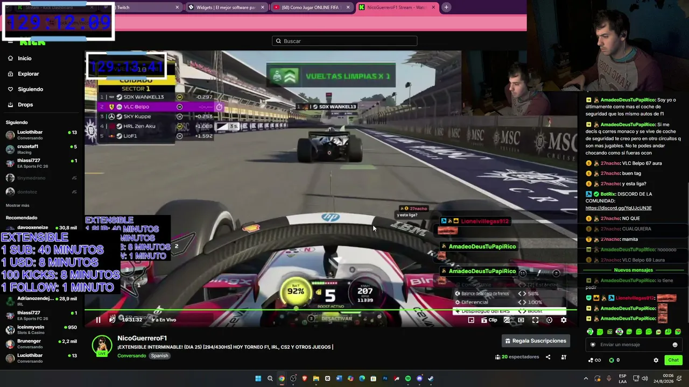Insert the last emote in quick emote row
This screenshot has height=387, width=689.
(x=678, y=332)
